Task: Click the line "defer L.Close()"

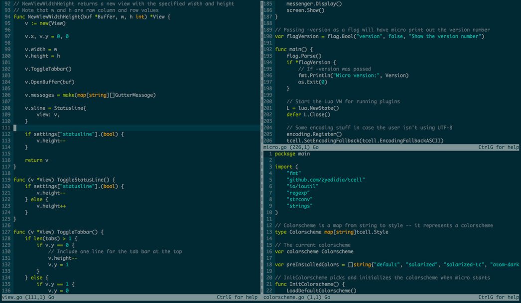Action: [308, 114]
